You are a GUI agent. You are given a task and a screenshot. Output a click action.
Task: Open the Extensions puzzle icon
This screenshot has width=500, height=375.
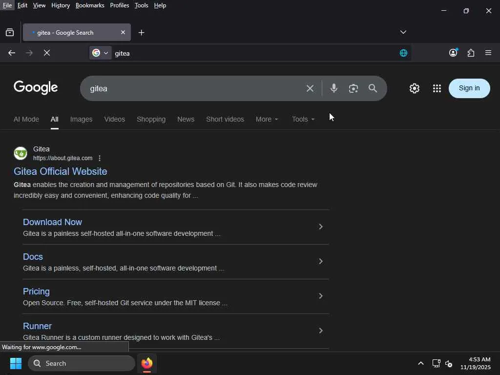[471, 53]
